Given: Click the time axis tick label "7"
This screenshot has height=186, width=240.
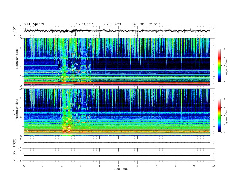Looking at the screenshot, I should pyautogui.click(x=156, y=166).
